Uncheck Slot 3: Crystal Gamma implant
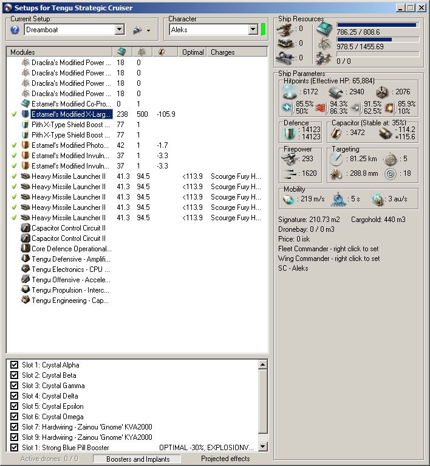430x466 pixels. pyautogui.click(x=14, y=386)
